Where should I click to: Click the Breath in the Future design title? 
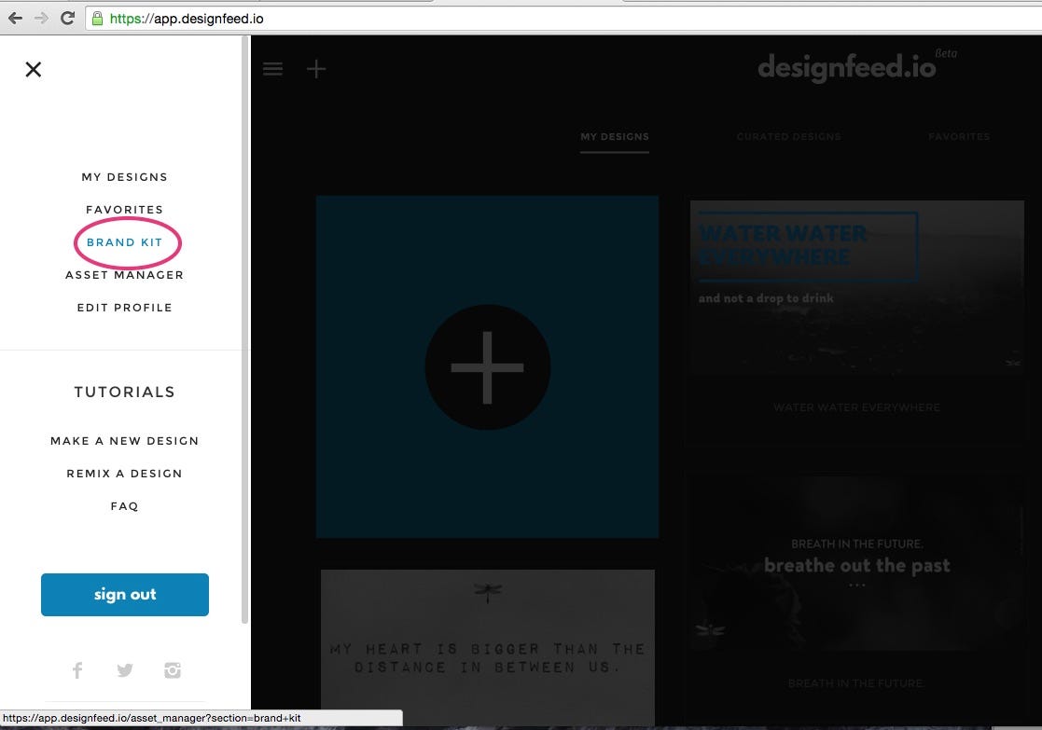(855, 683)
